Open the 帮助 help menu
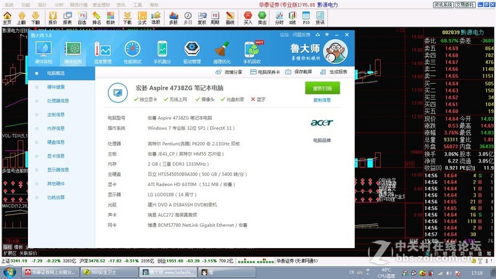The width and height of the screenshot is (496, 279). pos(154,5)
